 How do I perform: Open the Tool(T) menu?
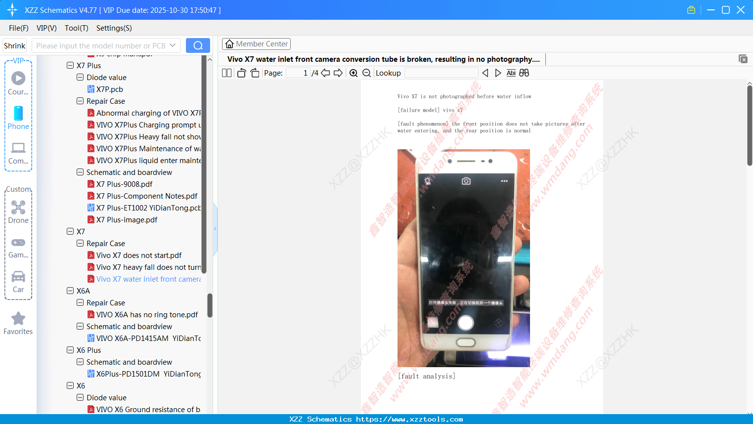coord(76,28)
